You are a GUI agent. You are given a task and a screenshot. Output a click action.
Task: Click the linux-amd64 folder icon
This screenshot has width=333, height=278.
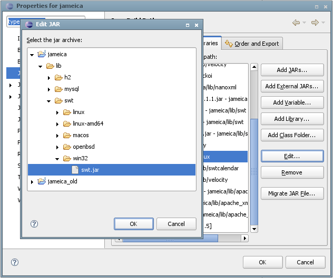67,123
